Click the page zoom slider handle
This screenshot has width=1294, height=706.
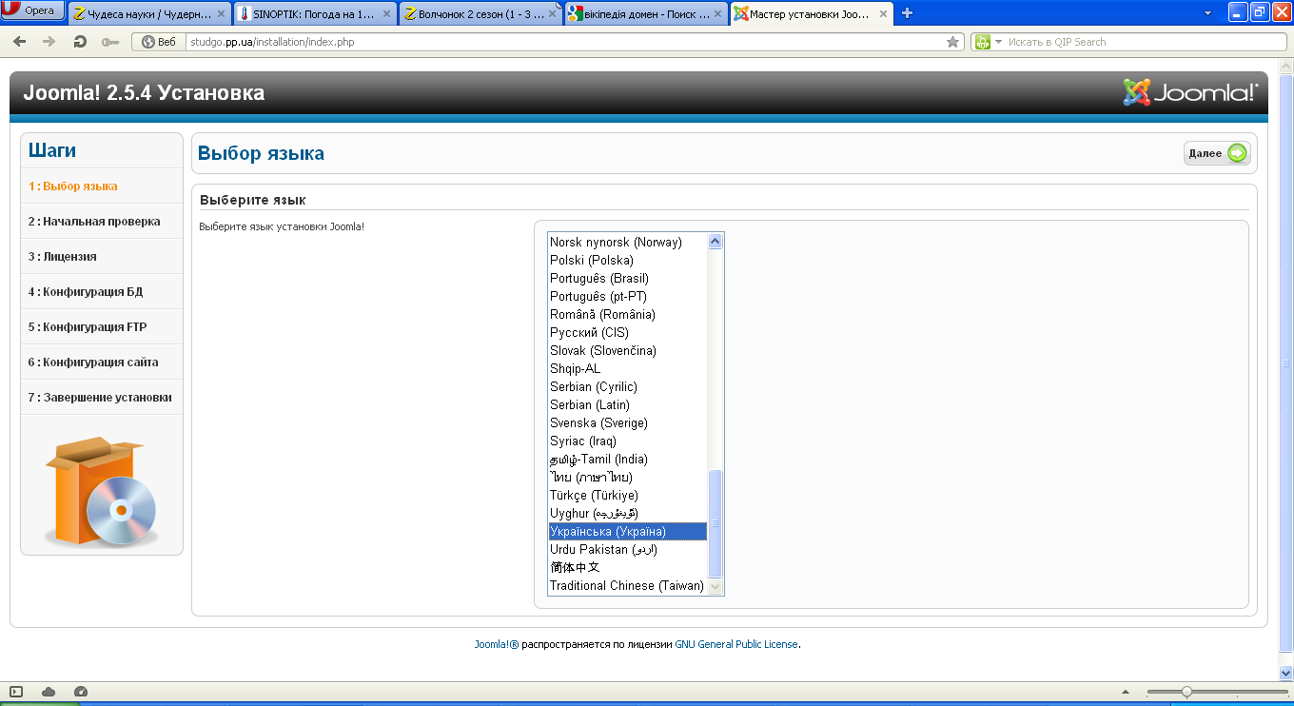(x=1186, y=692)
